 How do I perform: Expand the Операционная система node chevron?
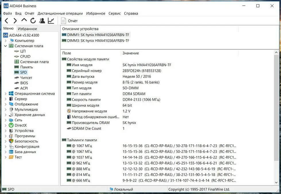coord(5,94)
